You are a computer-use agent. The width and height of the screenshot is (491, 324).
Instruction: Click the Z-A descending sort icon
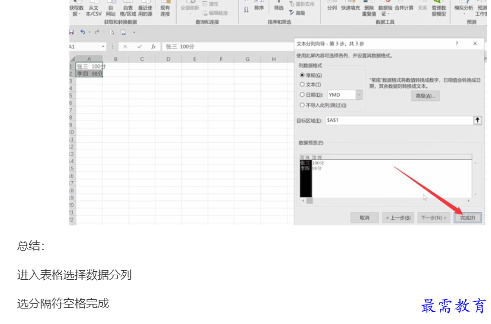(246, 10)
